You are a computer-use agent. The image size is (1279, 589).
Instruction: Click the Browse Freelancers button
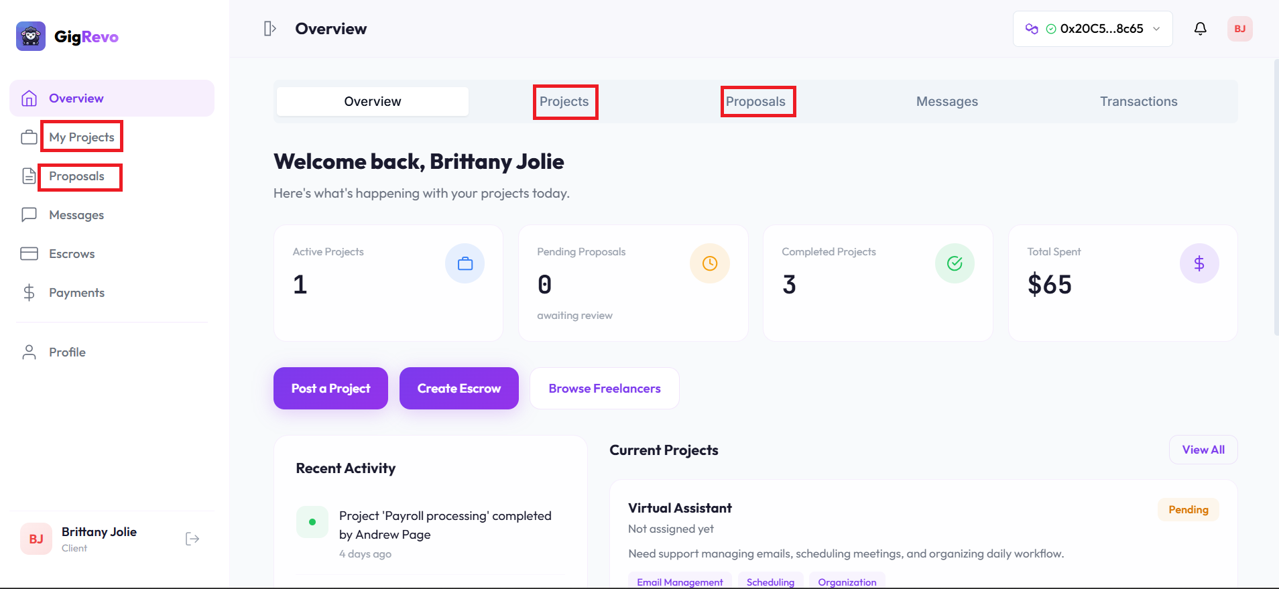tap(605, 388)
